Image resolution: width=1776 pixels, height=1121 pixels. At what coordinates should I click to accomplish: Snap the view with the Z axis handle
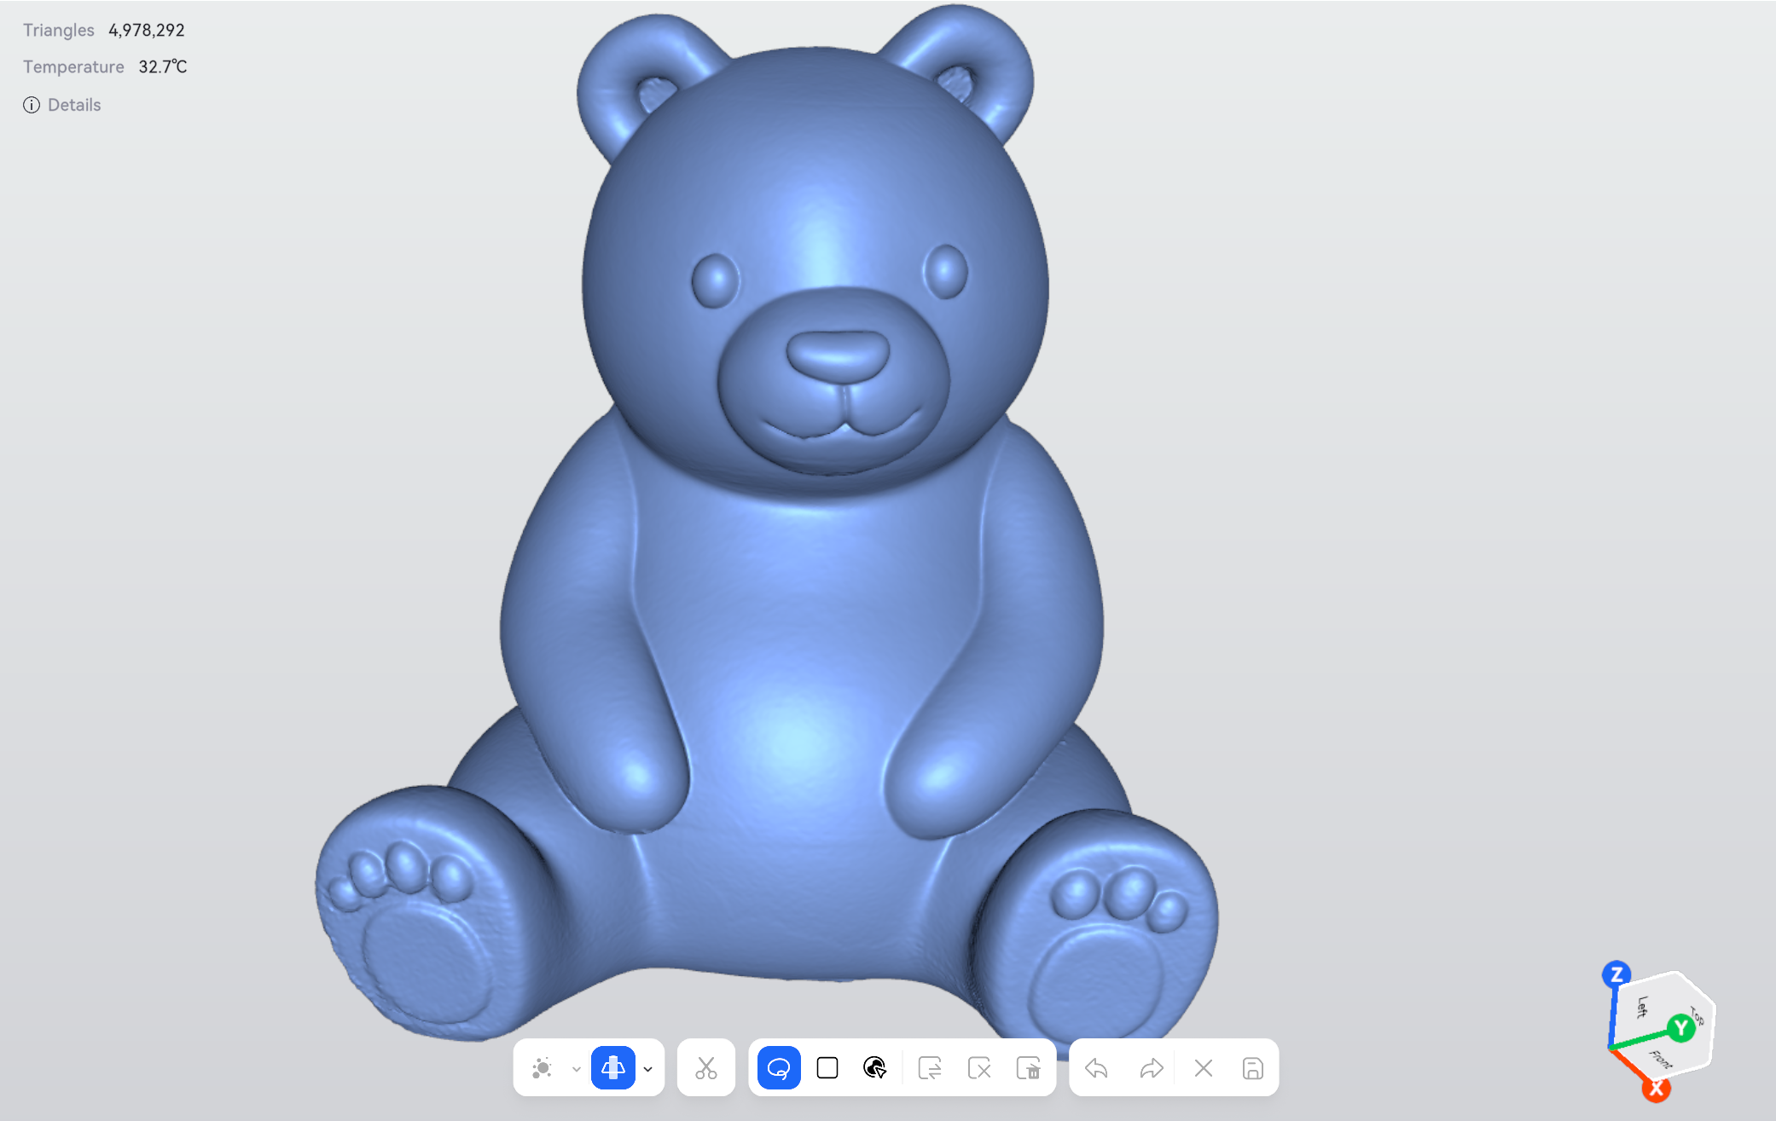pyautogui.click(x=1616, y=974)
